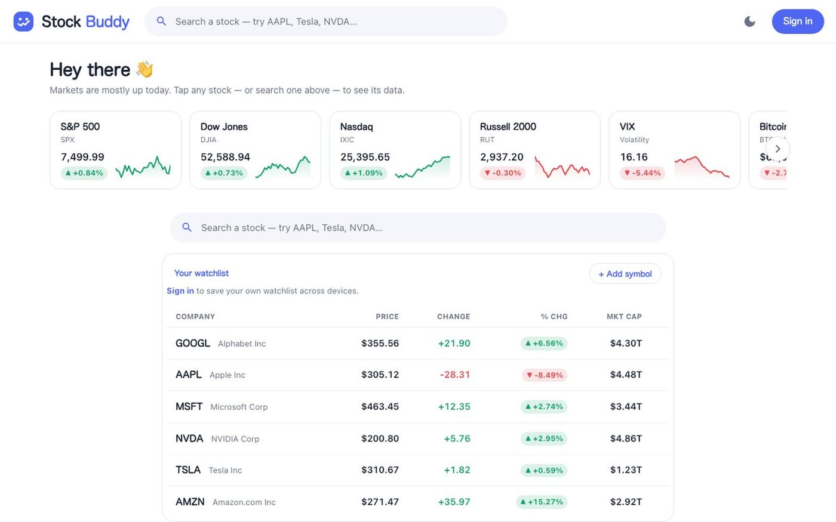Screen dimensions: 836x522
Task: Click the -5.44% badge on VIX
Action: pyautogui.click(x=643, y=173)
